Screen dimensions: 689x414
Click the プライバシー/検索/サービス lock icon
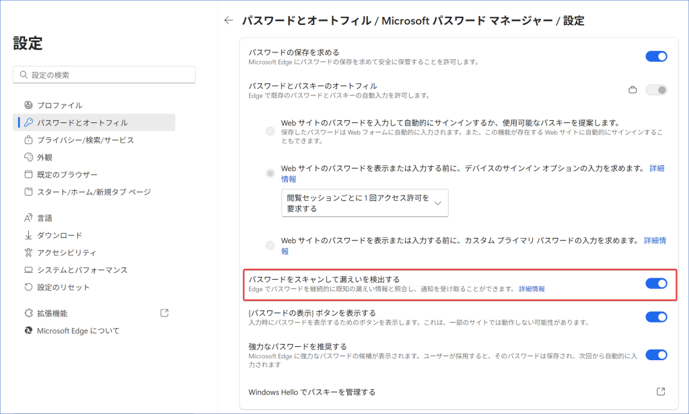pos(28,140)
